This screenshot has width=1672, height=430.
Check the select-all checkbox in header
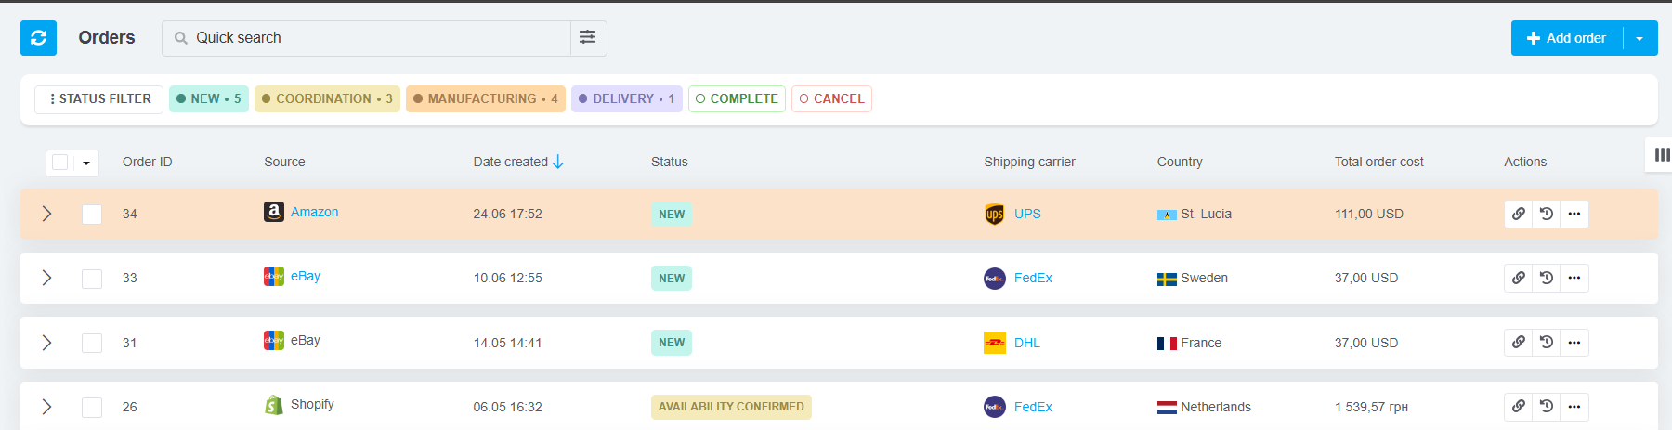60,163
